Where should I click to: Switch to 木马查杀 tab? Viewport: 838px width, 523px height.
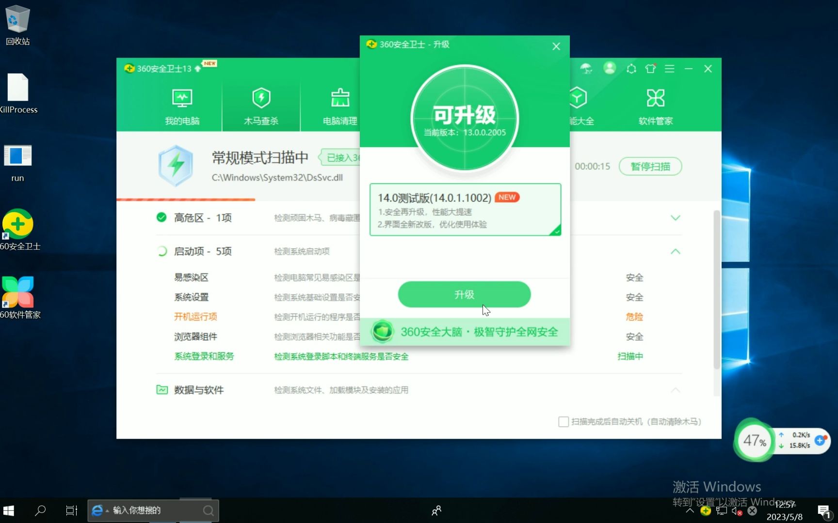(261, 107)
